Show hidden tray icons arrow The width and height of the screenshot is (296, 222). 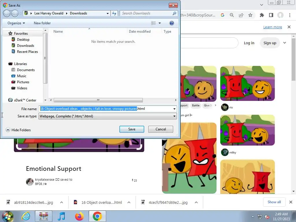(x=253, y=217)
